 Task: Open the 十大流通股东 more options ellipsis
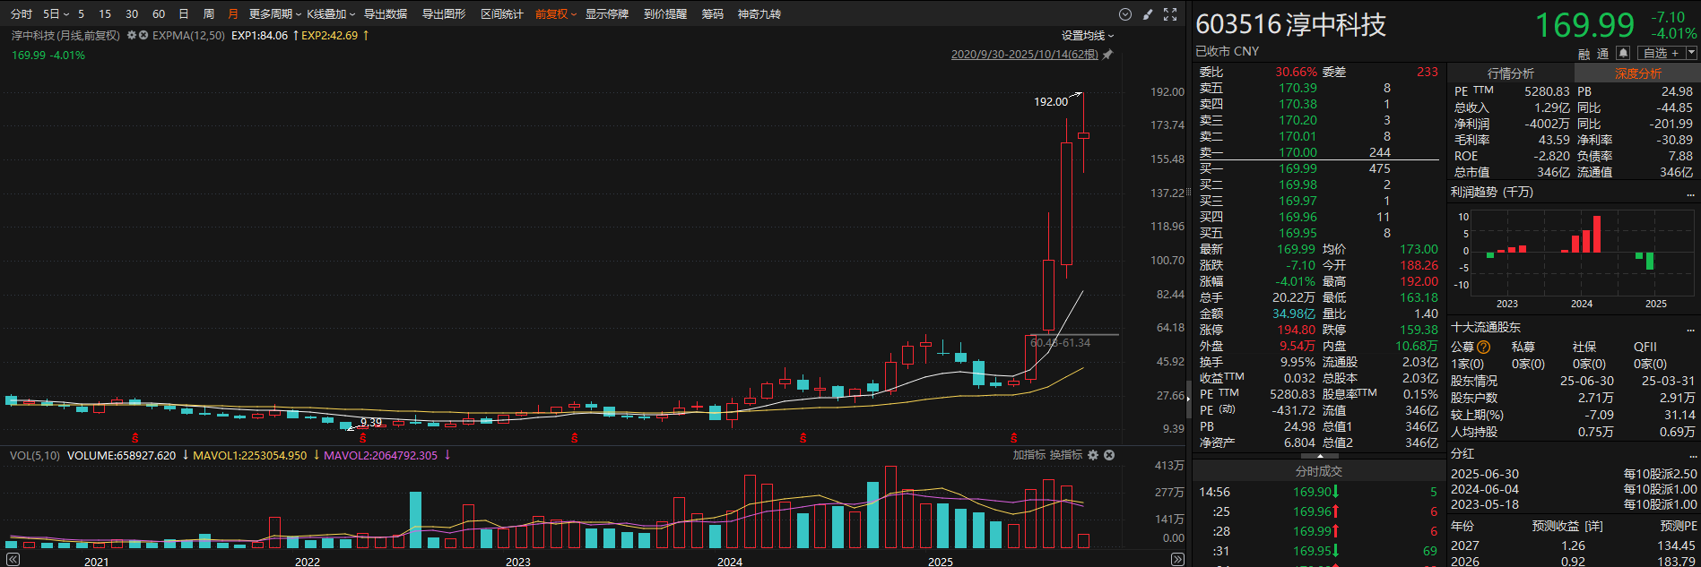(1690, 329)
